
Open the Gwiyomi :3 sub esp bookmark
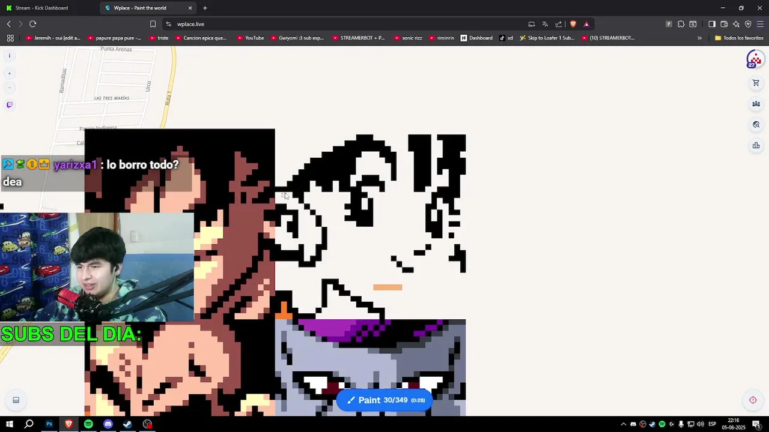(x=297, y=38)
